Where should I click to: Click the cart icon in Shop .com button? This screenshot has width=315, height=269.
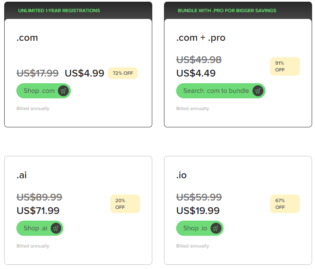click(63, 91)
